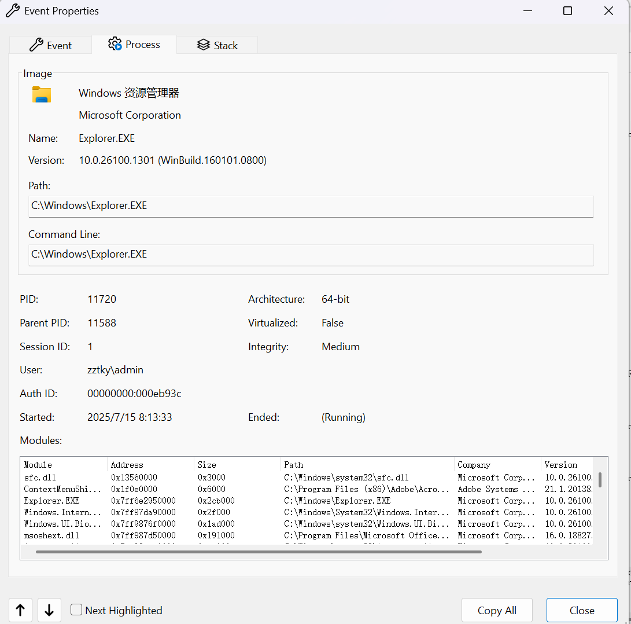
Task: Click the Microsoft Corporation company text
Action: click(130, 115)
